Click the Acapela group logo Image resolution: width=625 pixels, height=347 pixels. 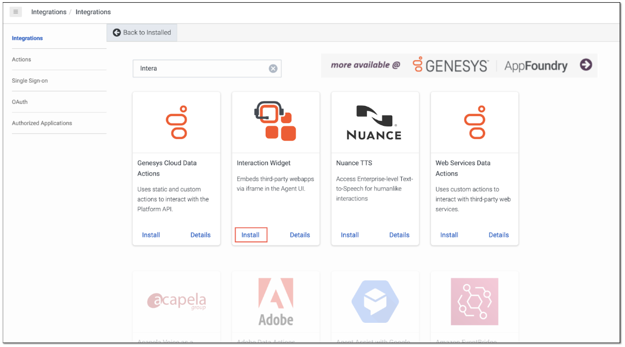point(176,301)
